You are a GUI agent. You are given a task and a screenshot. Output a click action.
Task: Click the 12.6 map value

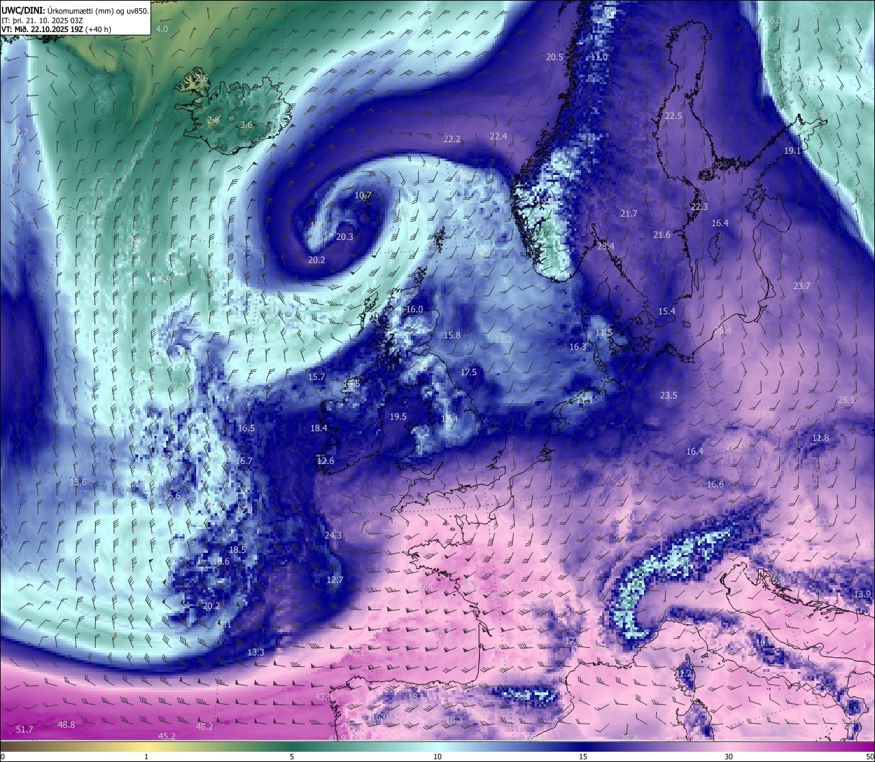[325, 461]
